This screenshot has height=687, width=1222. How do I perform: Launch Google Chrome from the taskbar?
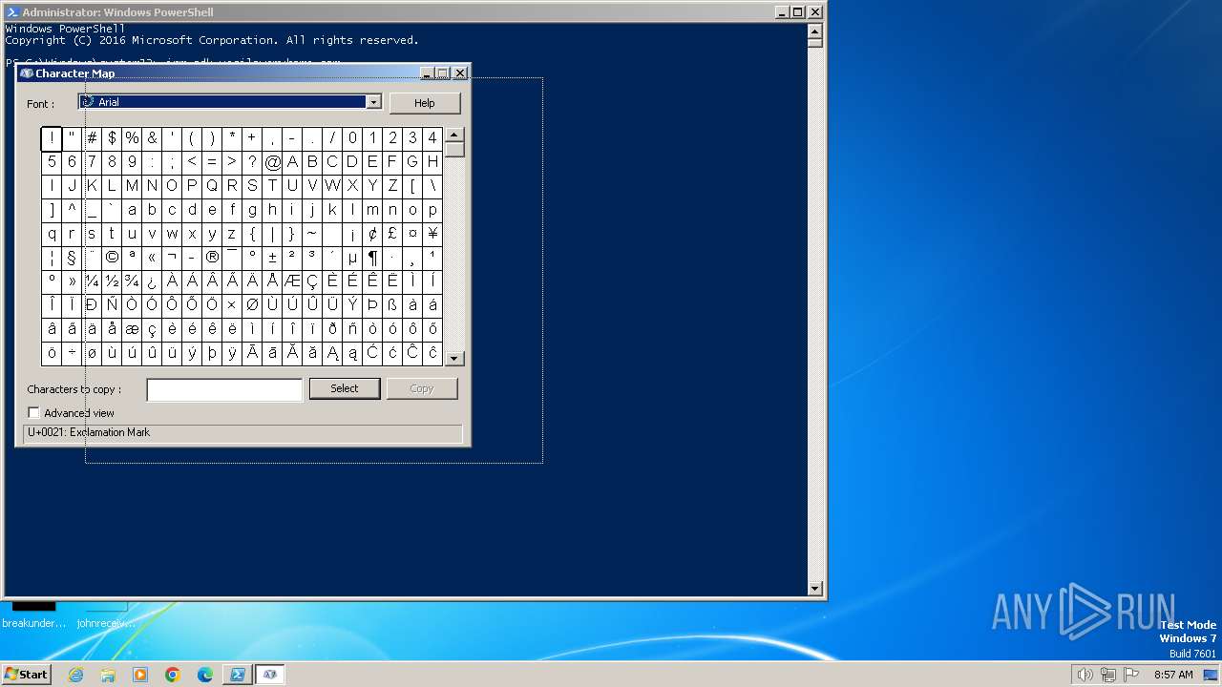click(173, 675)
